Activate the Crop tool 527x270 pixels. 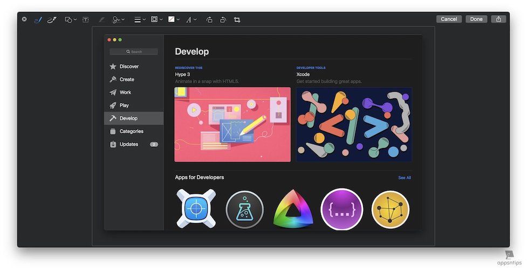click(237, 19)
